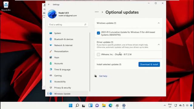The width and height of the screenshot is (194, 109).
Task: Collapse the Driver updates section chevron
Action: pyautogui.click(x=159, y=45)
